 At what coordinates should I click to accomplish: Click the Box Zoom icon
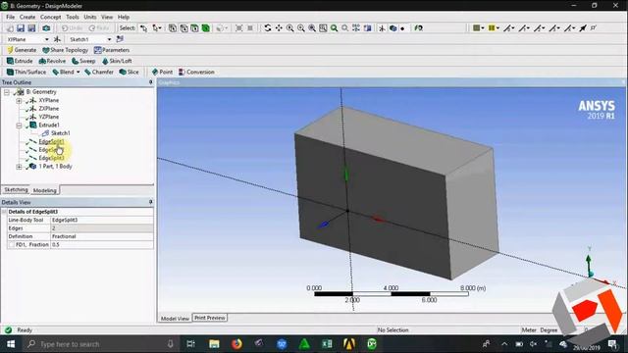pos(323,28)
